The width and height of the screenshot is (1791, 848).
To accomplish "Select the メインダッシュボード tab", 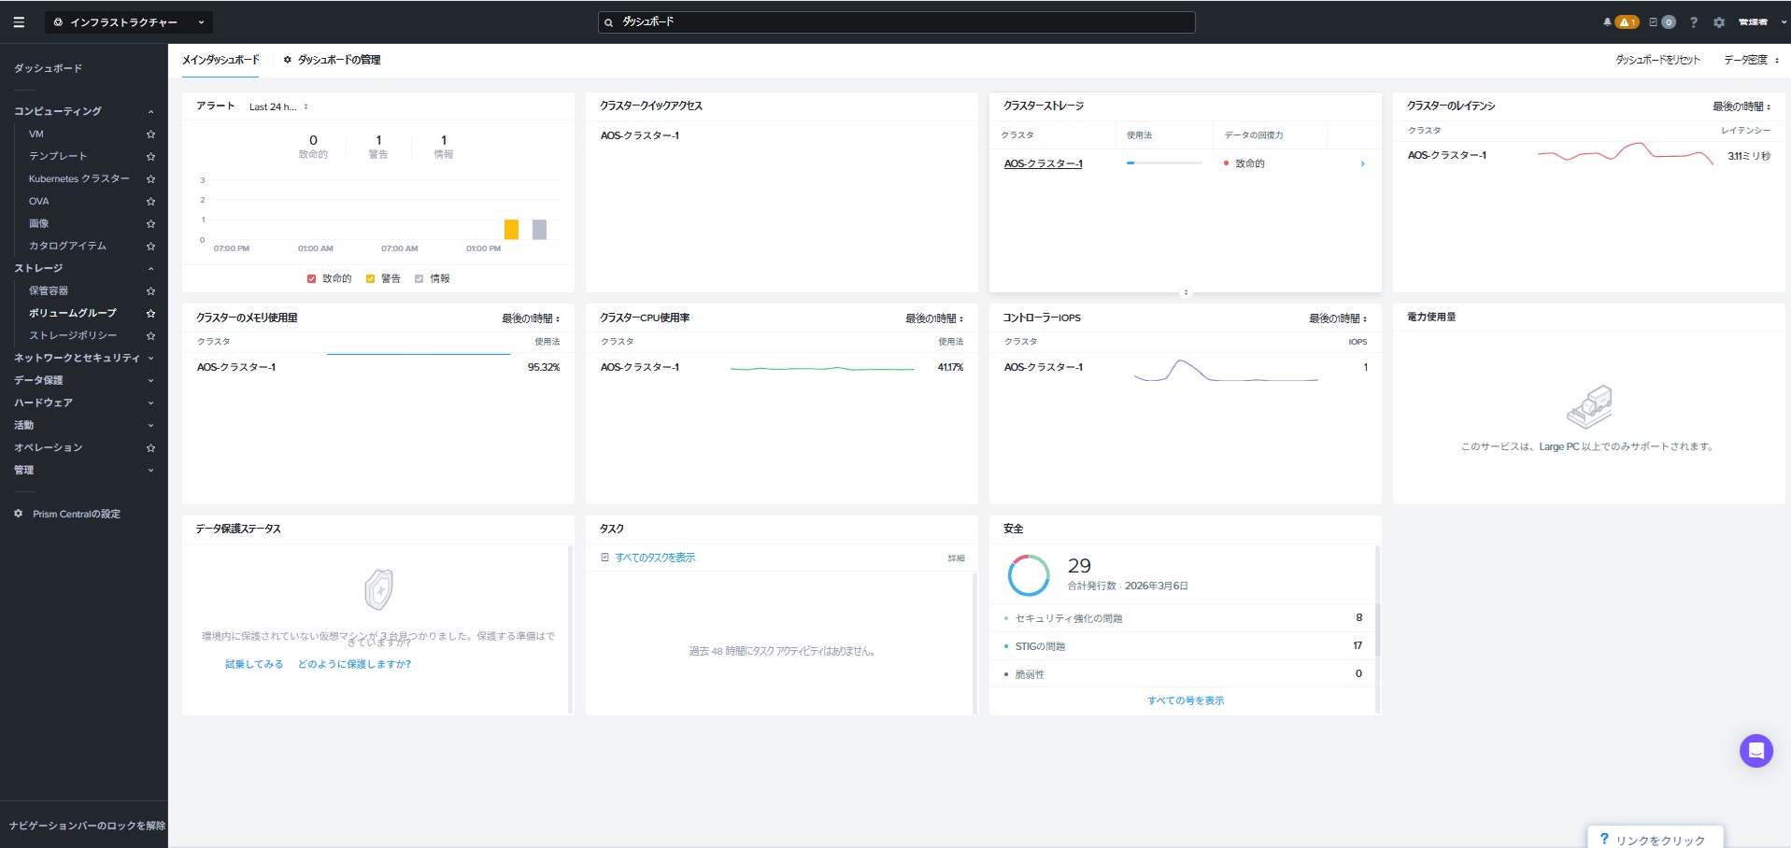I will point(220,60).
